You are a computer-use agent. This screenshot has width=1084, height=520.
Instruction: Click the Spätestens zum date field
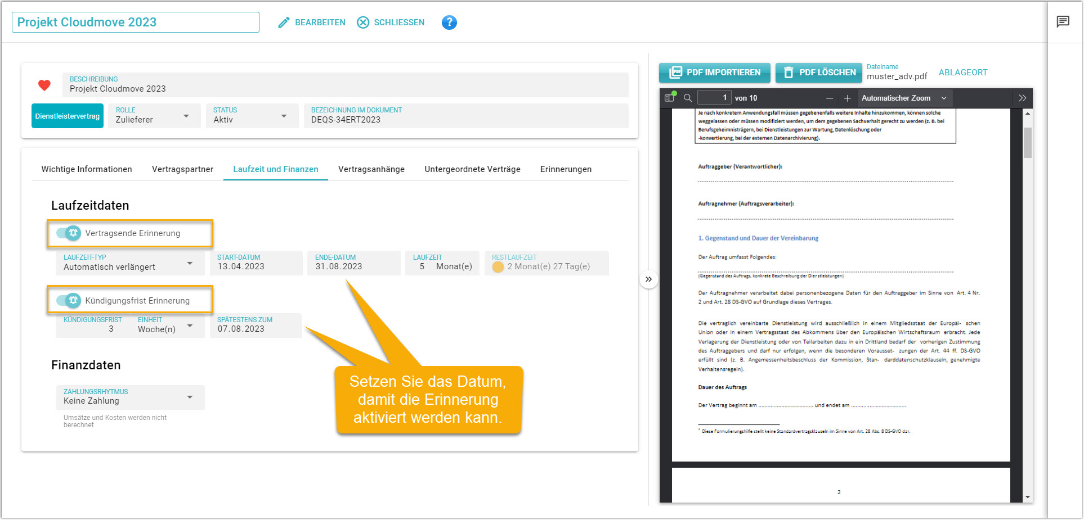pyautogui.click(x=256, y=325)
